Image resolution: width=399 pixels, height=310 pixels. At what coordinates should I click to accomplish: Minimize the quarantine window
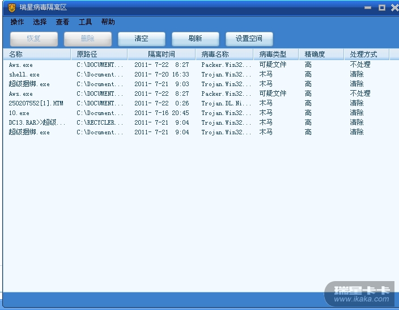click(x=368, y=7)
